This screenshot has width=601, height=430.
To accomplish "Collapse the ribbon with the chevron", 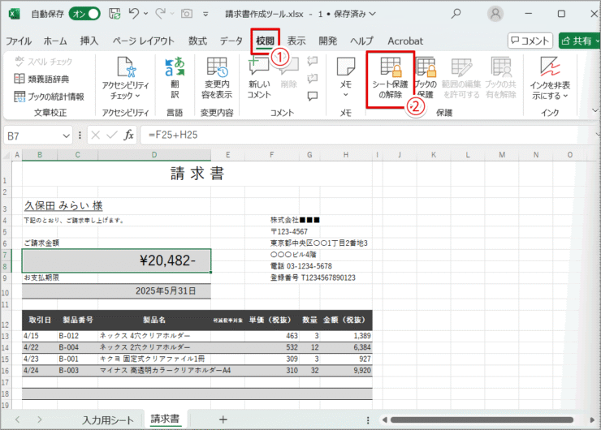I will tap(595, 110).
